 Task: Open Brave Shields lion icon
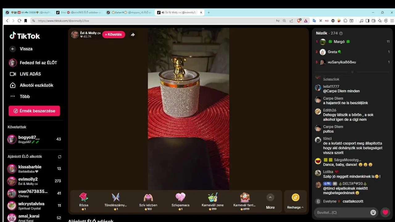pyautogui.click(x=299, y=21)
